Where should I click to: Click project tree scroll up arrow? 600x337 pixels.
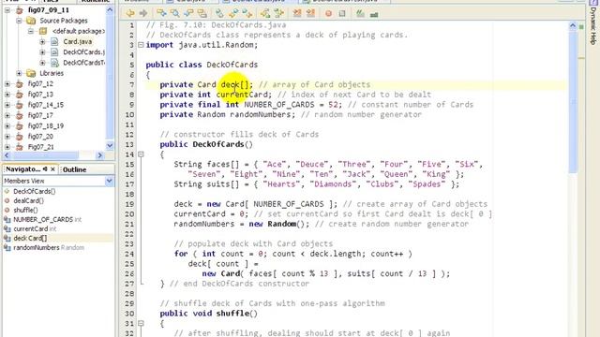pyautogui.click(x=110, y=9)
